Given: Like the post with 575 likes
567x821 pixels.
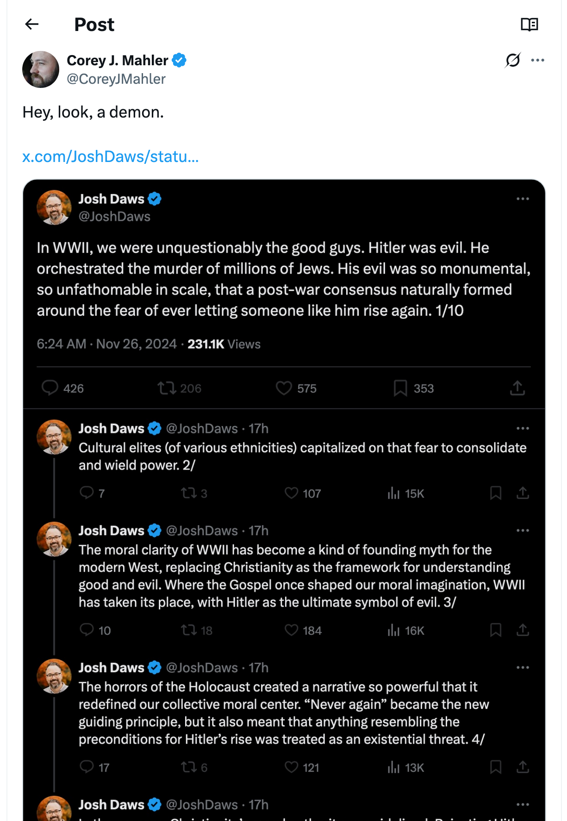Looking at the screenshot, I should click(284, 388).
